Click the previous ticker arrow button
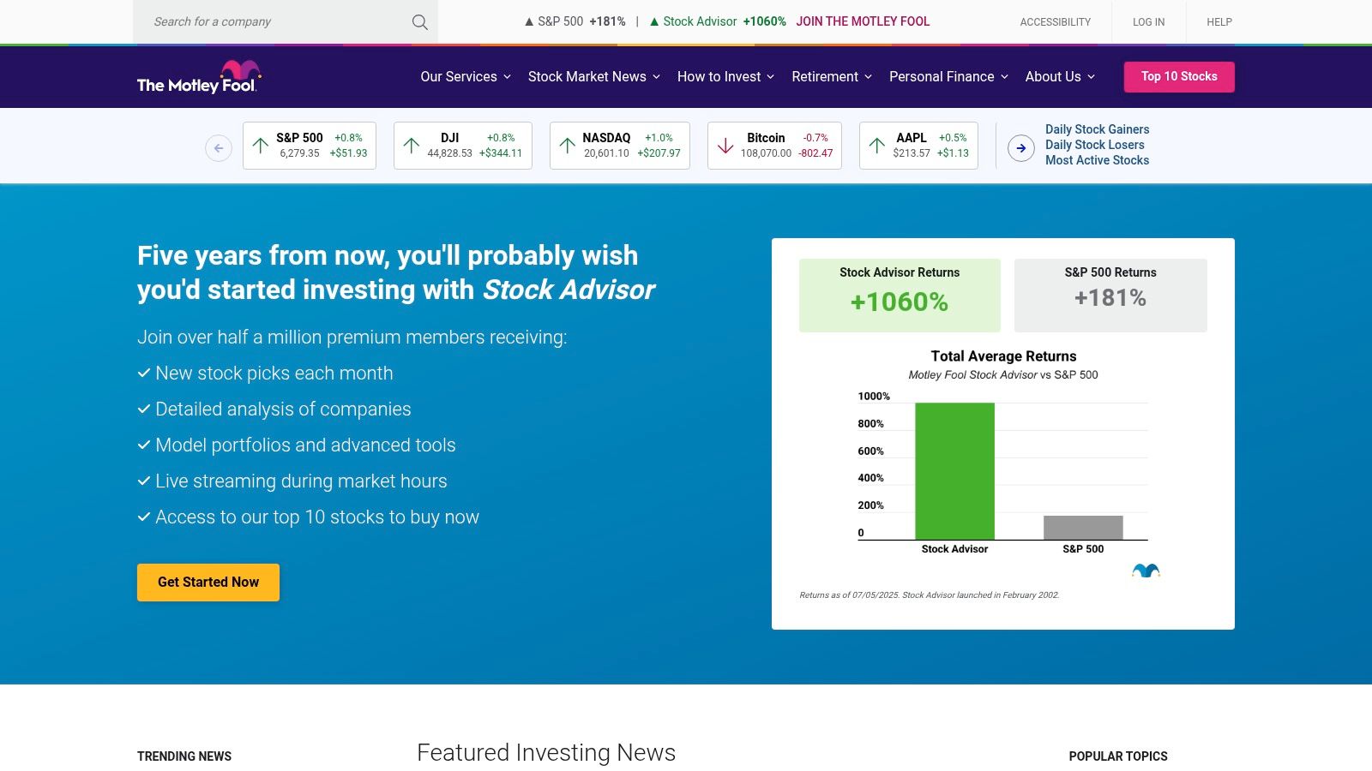Screen dimensions: 1372x771 pos(219,148)
